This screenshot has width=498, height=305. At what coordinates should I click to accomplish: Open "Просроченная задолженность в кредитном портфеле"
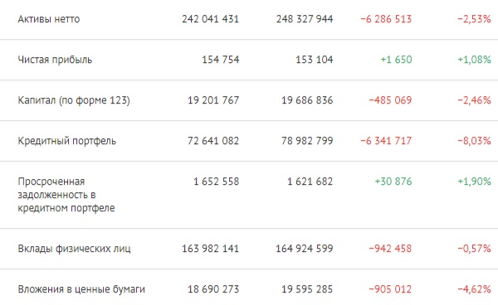(x=66, y=195)
